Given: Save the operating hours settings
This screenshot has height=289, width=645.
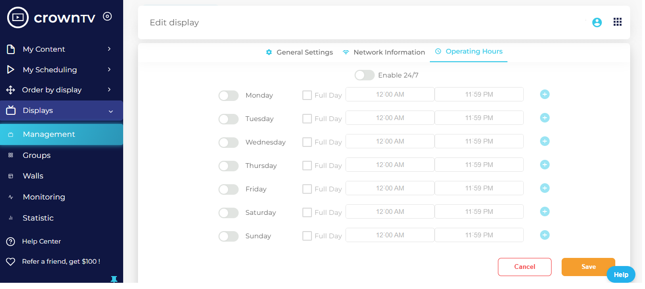Looking at the screenshot, I should tap(588, 267).
